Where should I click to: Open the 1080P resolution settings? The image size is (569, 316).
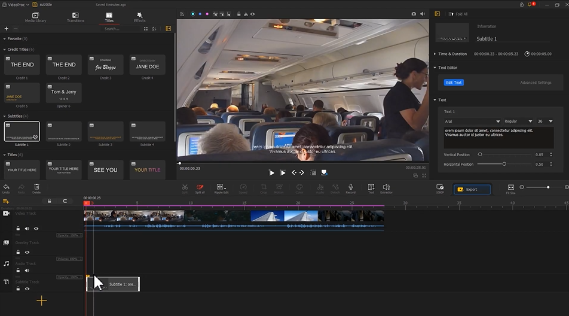pyautogui.click(x=440, y=187)
